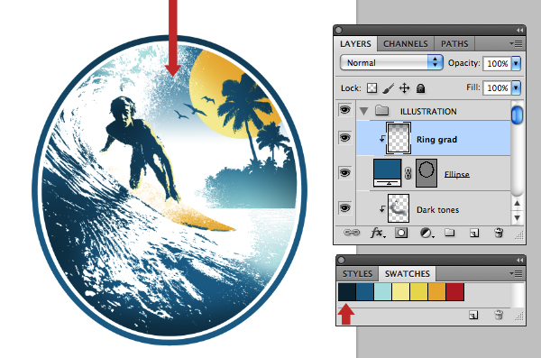Open the blend mode Normal dropdown
The height and width of the screenshot is (358, 541).
(391, 63)
